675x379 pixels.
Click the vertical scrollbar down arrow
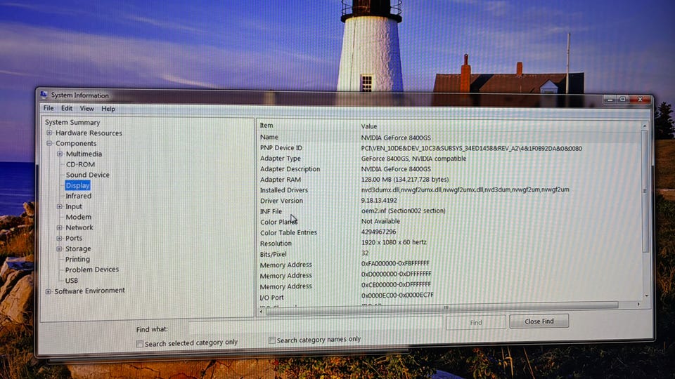coord(646,297)
